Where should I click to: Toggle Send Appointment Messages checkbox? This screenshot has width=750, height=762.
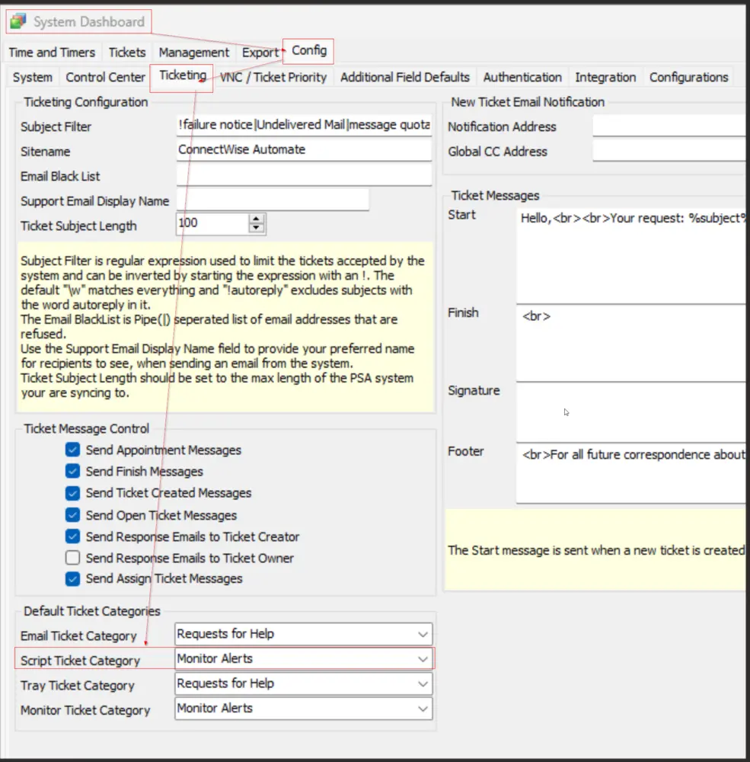(72, 450)
